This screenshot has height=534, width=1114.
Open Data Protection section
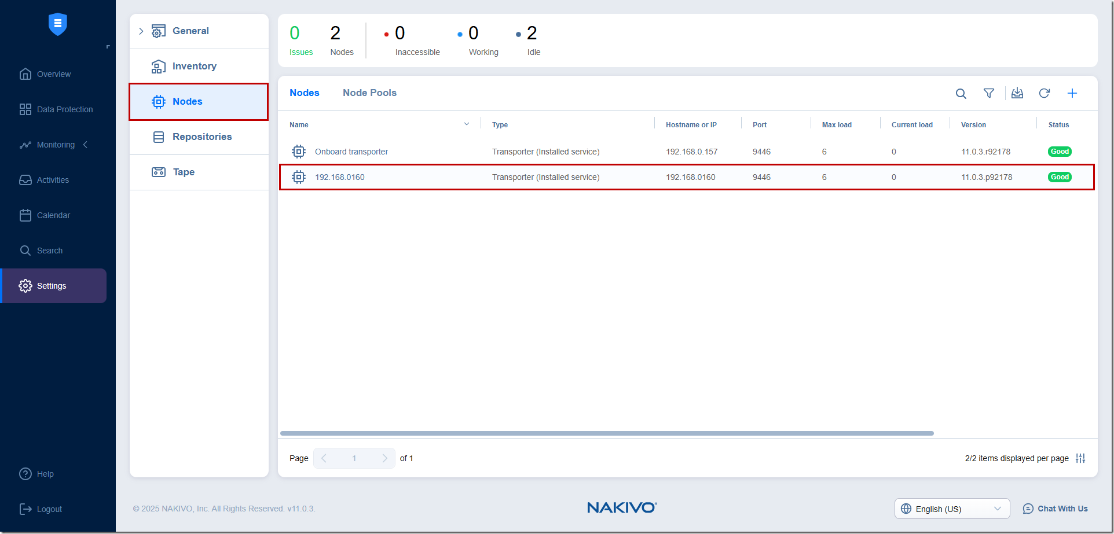(56, 109)
